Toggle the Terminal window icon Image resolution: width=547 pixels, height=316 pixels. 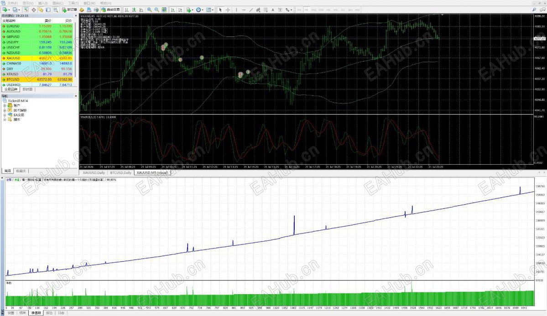click(48, 10)
